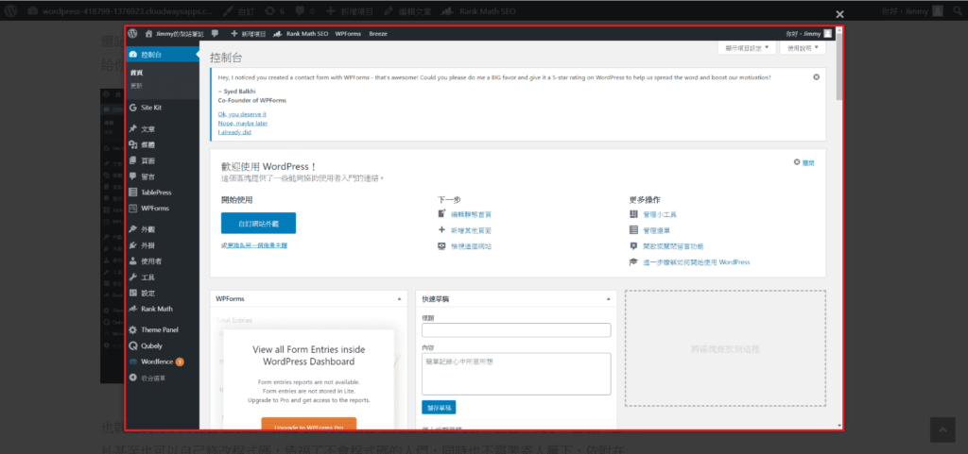The image size is (968, 454).
Task: Click the 自訂 customize item in background admin bar
Action: coord(239,11)
